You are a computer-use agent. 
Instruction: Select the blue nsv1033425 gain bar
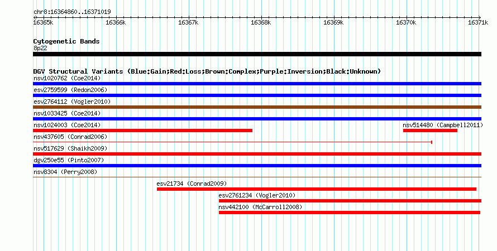257,119
